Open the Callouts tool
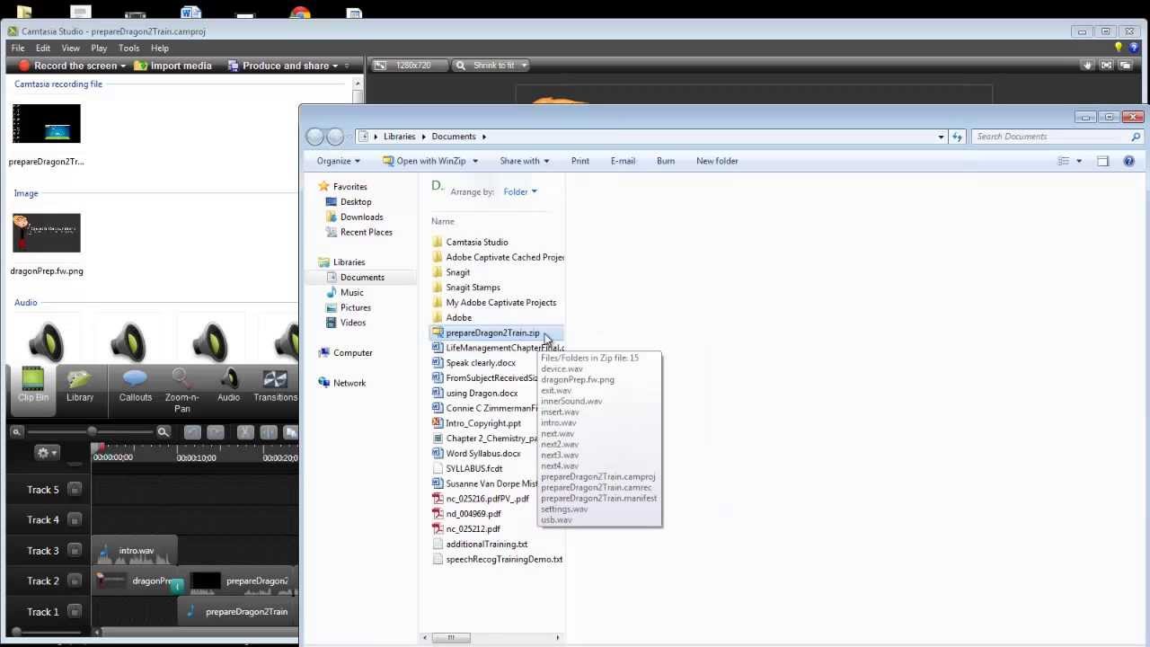 tap(136, 385)
